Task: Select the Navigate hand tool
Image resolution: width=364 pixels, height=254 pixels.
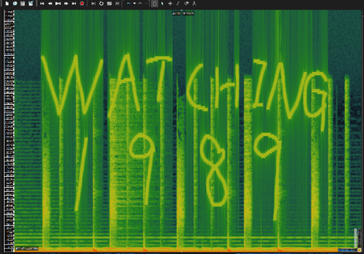Action: coord(155,3)
